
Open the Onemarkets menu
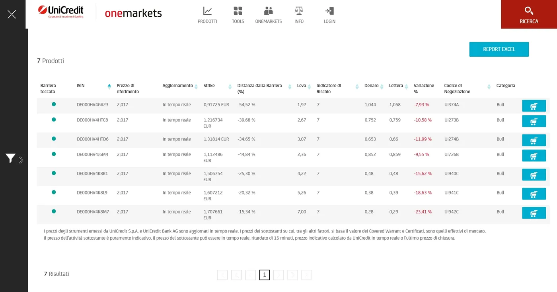click(269, 15)
